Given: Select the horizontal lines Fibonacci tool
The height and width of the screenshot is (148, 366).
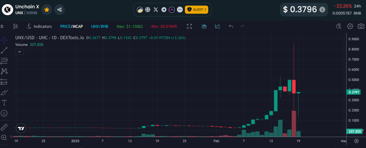Looking at the screenshot, I should [x=4, y=61].
